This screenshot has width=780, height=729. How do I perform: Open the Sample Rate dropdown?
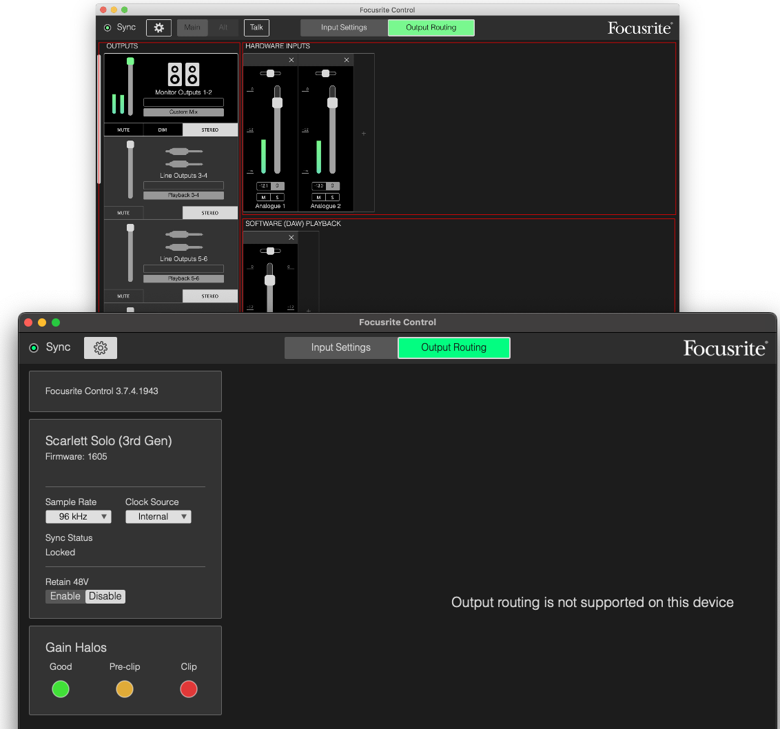[78, 517]
